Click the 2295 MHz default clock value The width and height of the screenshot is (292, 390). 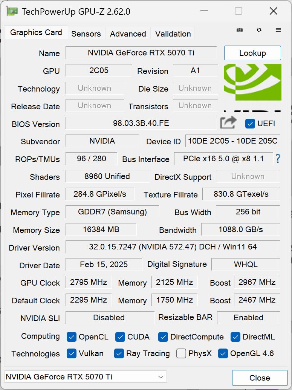pyautogui.click(x=89, y=300)
